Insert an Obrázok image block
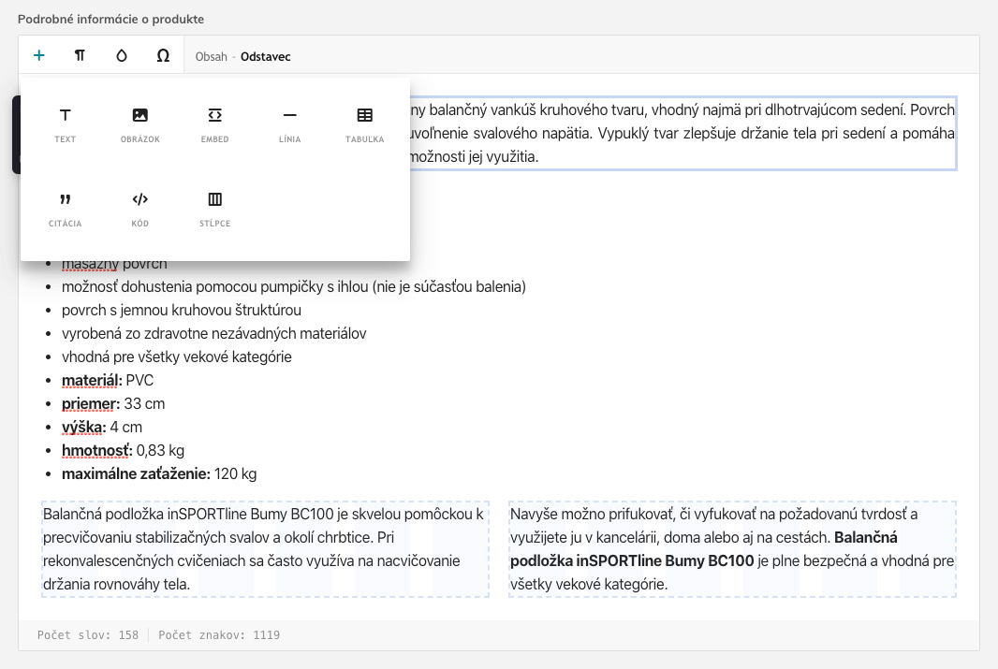The image size is (998, 669). coord(140,124)
